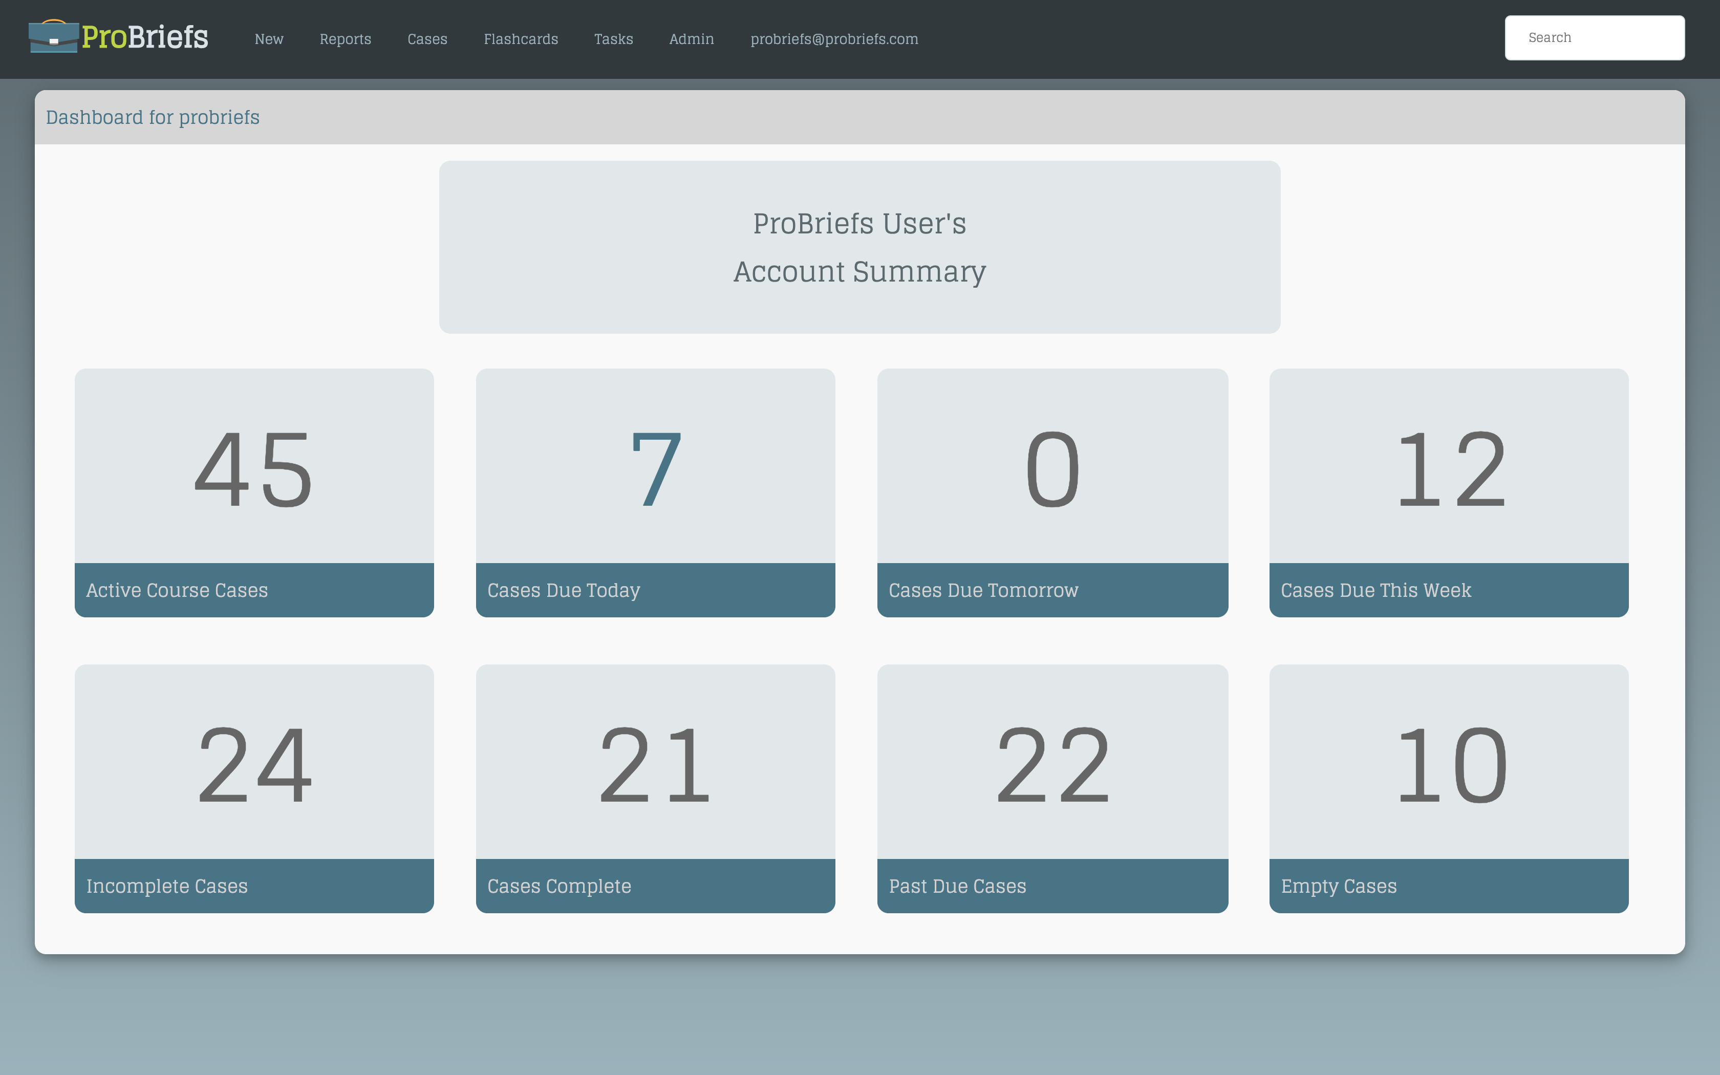Click the Dashboard for probriefs header
Screen dimensions: 1720x1075
[x=153, y=117]
